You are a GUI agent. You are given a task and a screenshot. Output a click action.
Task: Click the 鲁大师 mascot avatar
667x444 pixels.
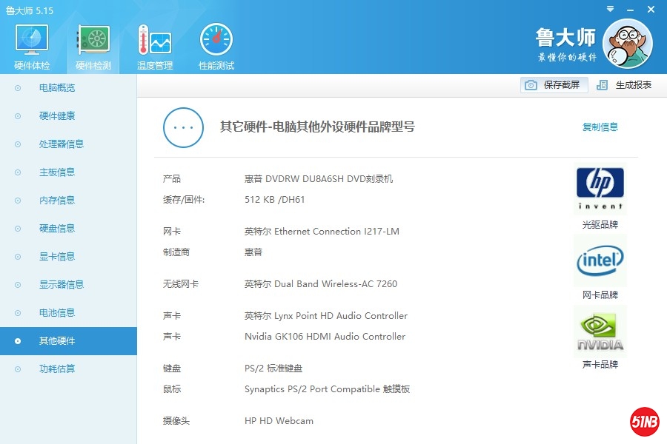627,44
